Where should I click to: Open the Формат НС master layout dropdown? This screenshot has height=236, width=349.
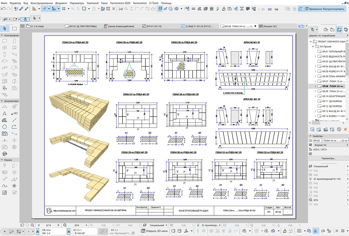pyautogui.click(x=331, y=145)
